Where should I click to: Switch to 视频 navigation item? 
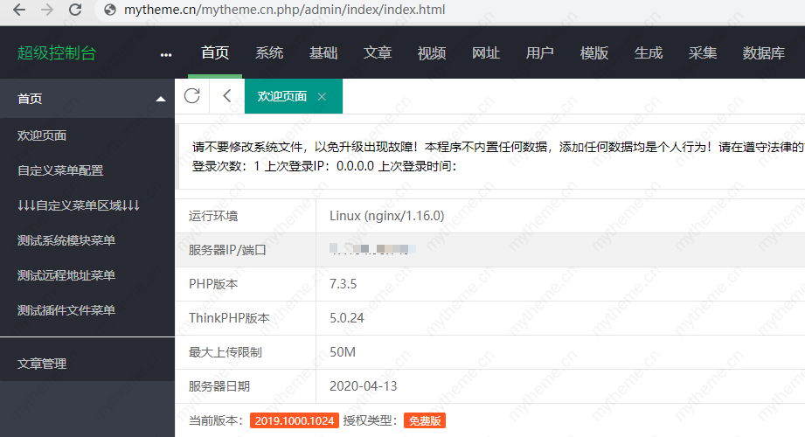point(432,52)
